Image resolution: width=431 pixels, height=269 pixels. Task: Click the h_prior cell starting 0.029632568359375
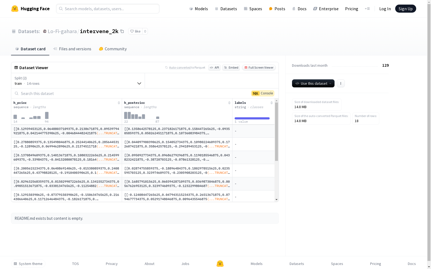tap(67, 184)
